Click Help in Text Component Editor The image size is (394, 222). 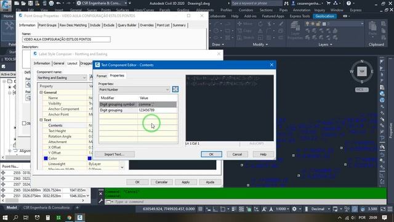tap(263, 154)
